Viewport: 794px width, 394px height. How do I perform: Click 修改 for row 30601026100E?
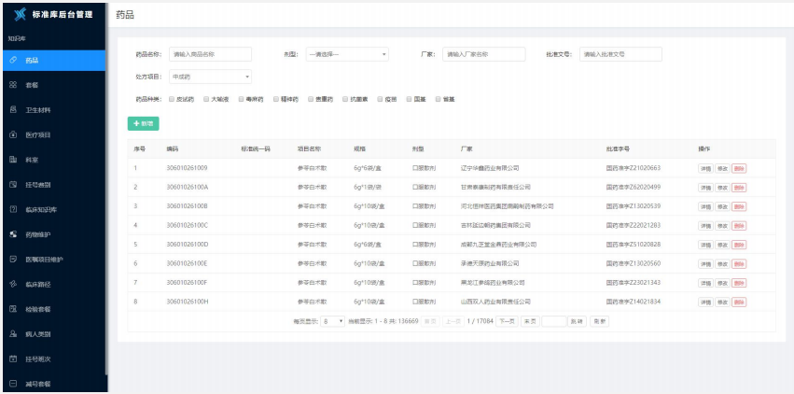(722, 264)
